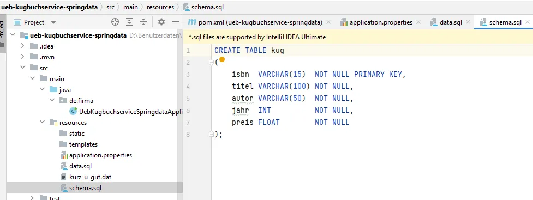
Task: Expand the .mvn folder
Action: click(22, 57)
